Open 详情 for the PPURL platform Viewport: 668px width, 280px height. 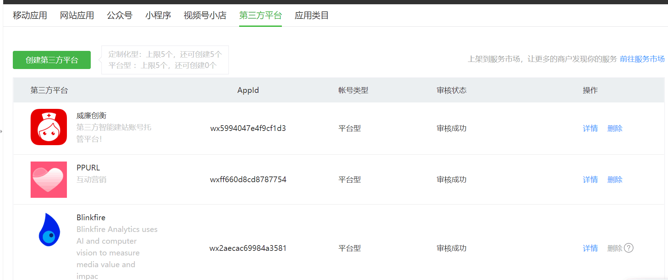click(x=590, y=180)
